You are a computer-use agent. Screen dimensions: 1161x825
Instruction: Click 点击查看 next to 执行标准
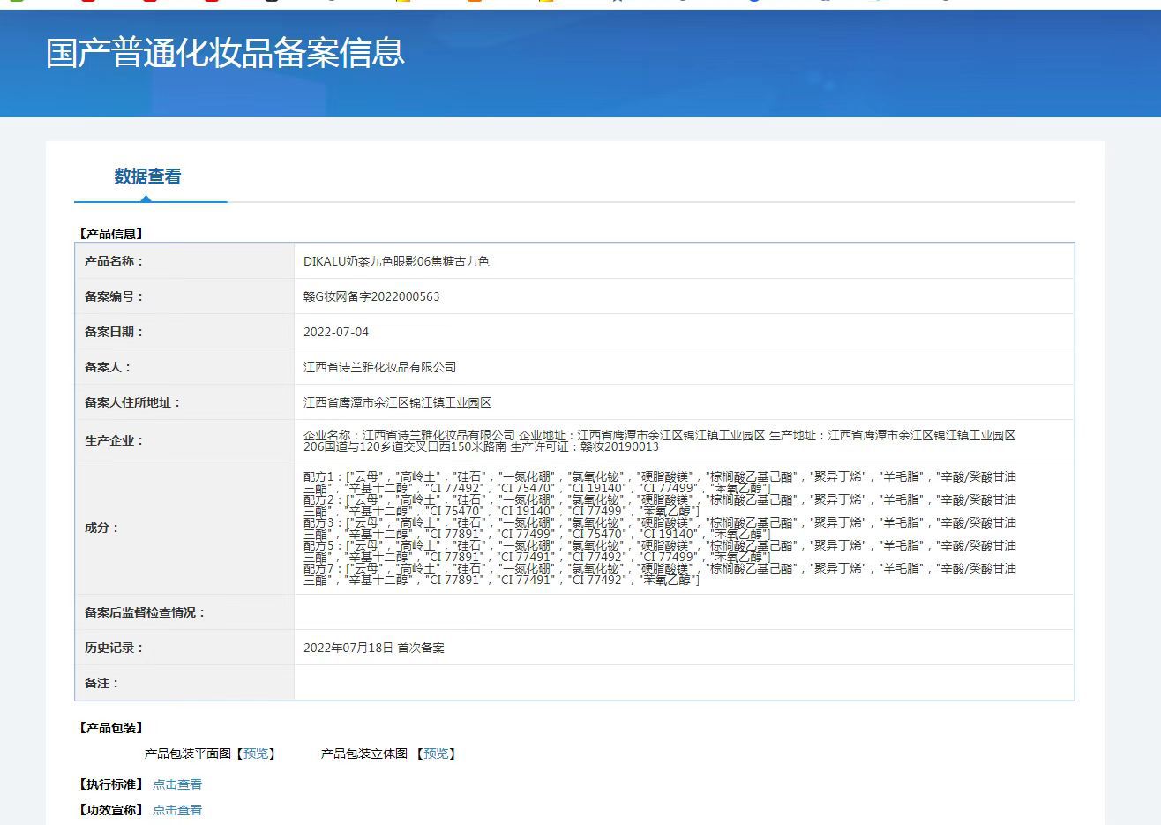click(x=177, y=784)
